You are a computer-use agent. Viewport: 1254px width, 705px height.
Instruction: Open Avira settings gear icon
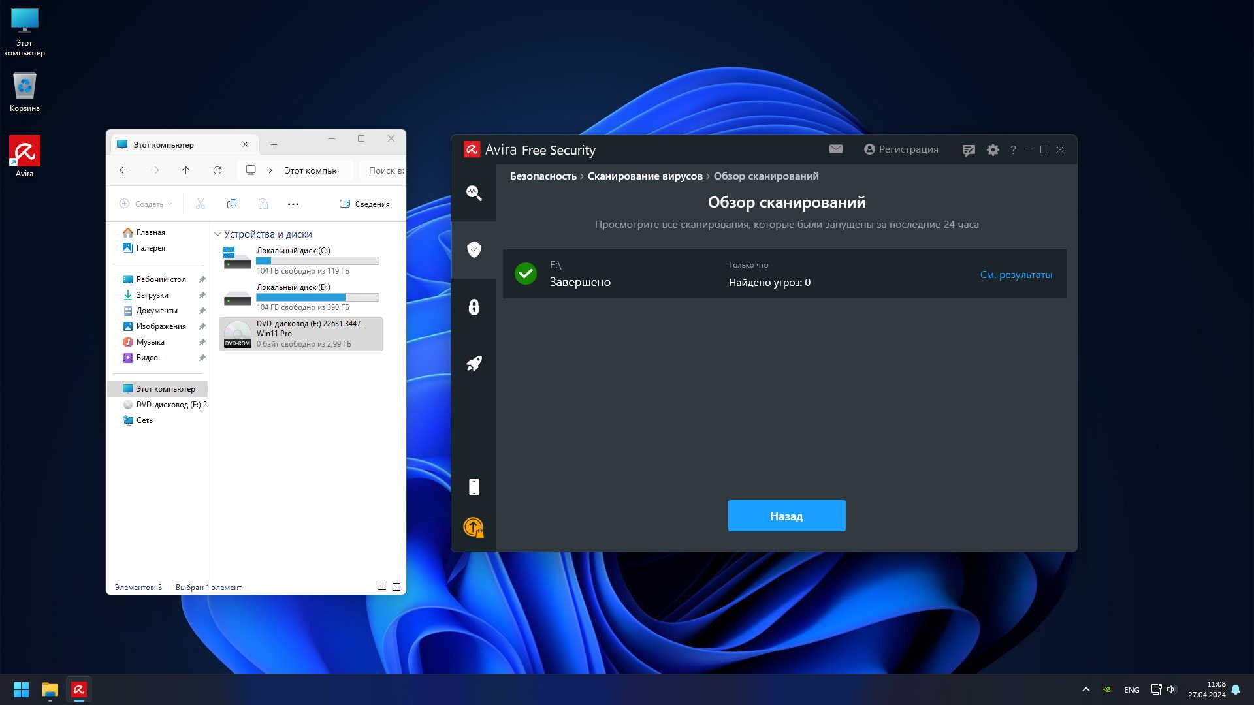(993, 150)
